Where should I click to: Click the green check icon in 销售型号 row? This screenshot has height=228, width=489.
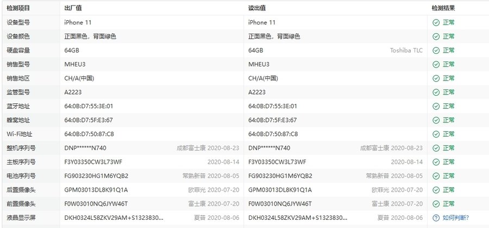point(436,64)
